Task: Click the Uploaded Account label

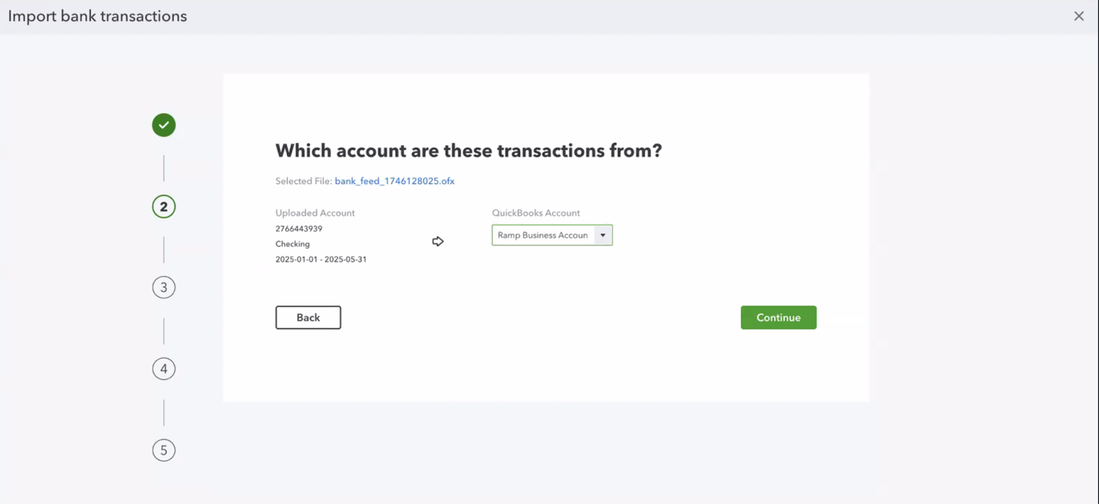Action: [x=315, y=213]
